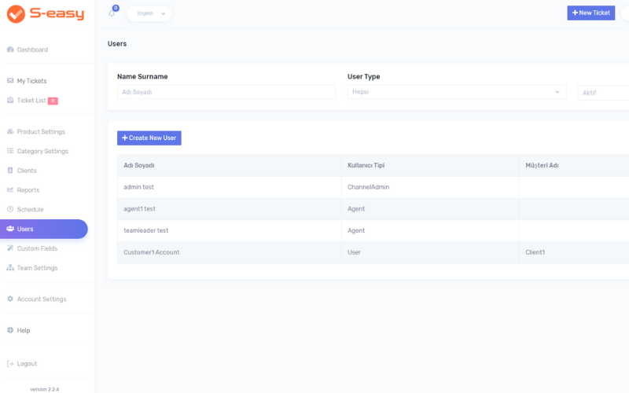Click the New Ticket button
This screenshot has height=393, width=629.
pyautogui.click(x=591, y=13)
